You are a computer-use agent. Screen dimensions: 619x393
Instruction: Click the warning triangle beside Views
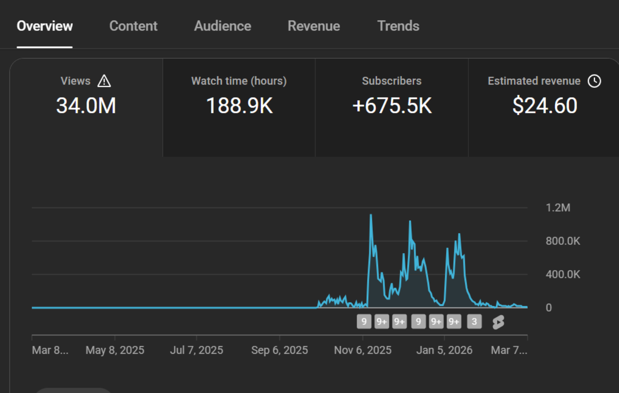point(104,81)
